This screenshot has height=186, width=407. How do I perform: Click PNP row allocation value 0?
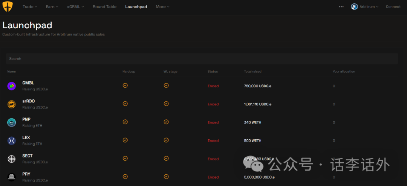click(x=334, y=122)
